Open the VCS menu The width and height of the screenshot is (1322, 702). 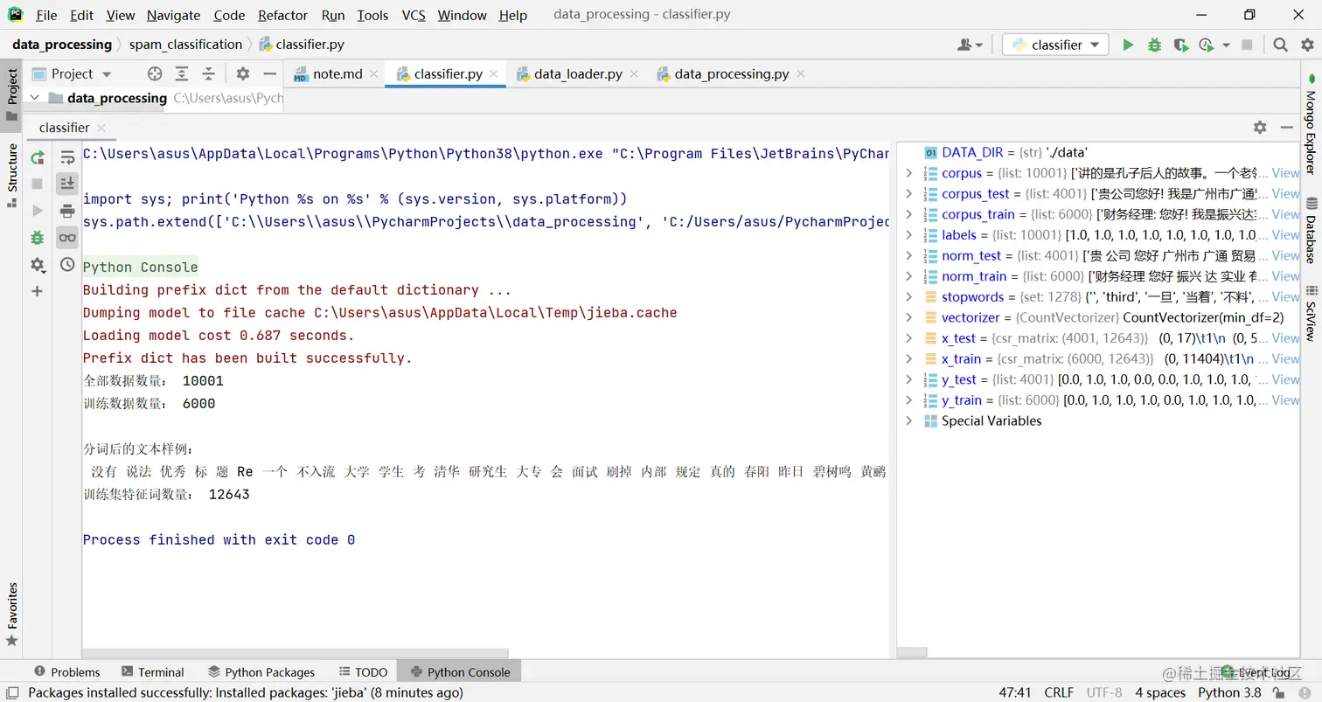coord(414,15)
